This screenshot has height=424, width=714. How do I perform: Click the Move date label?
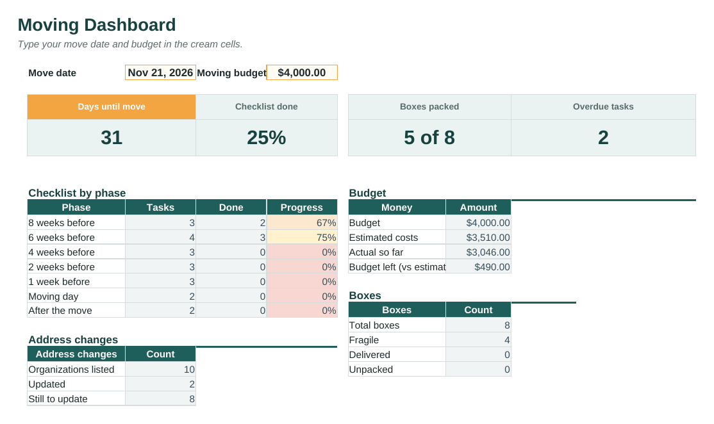point(53,73)
